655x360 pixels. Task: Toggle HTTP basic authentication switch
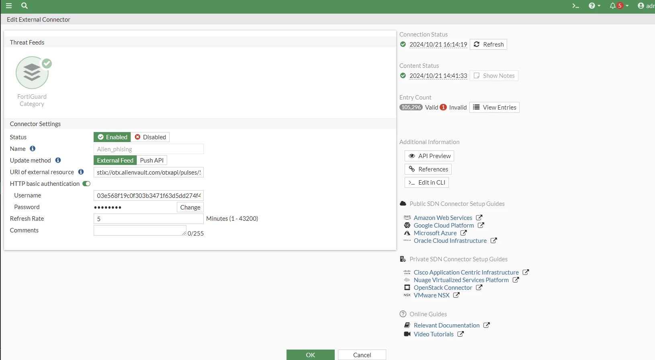coord(86,184)
